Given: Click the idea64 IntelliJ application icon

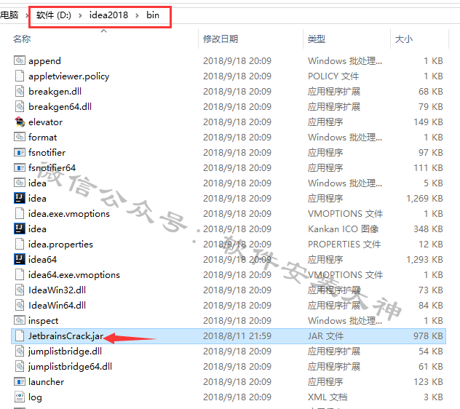Looking at the screenshot, I should [20, 259].
